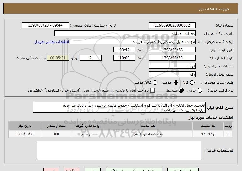Click the نوع فرآیند خرید label
This screenshot has width=242, height=171.
220,90
